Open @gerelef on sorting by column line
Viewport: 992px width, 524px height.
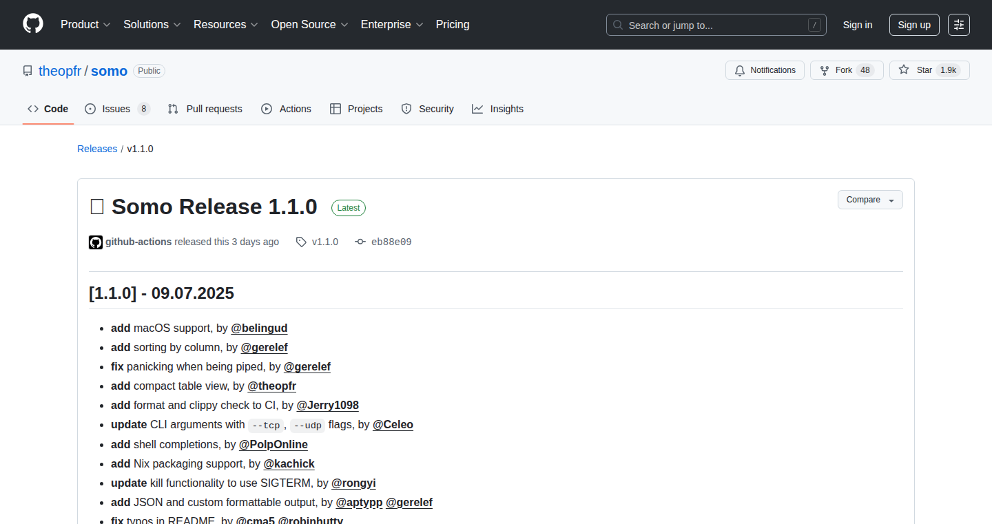point(265,348)
